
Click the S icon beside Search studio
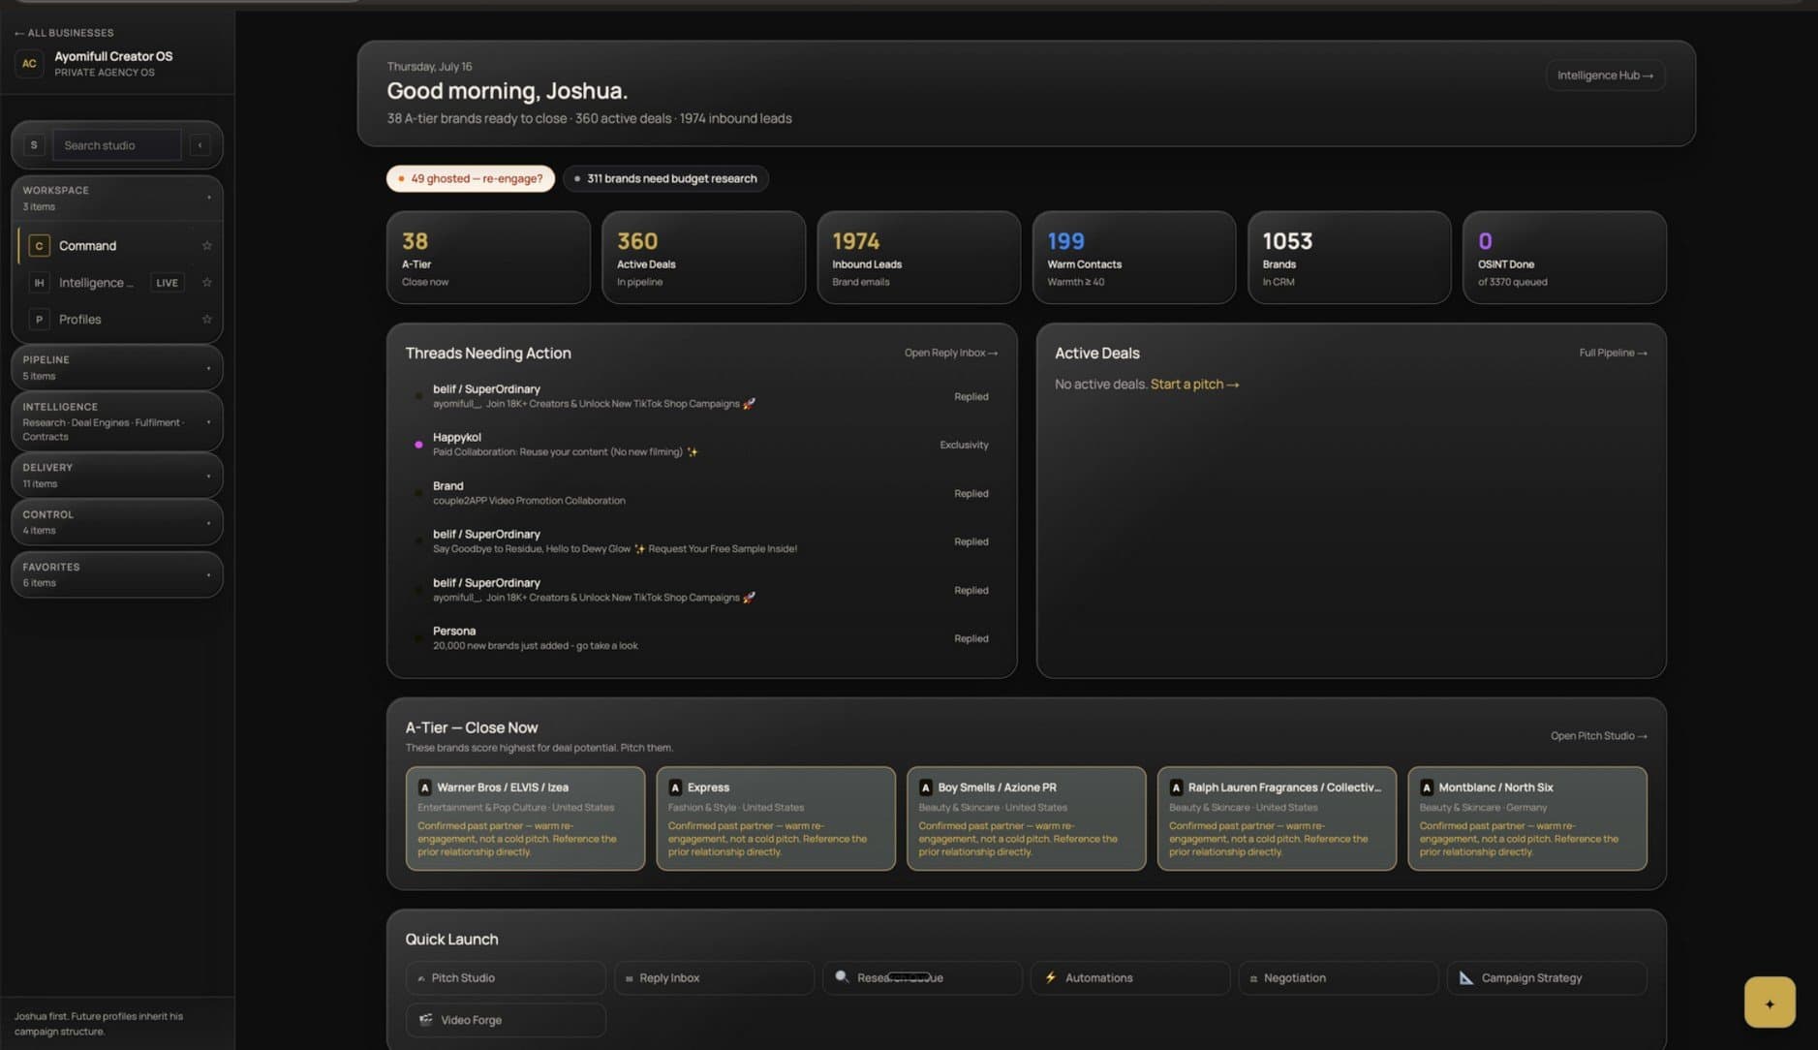pyautogui.click(x=34, y=145)
